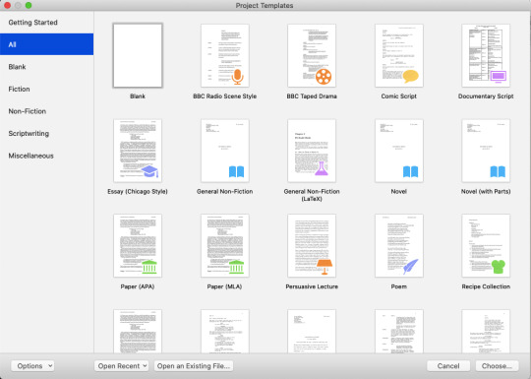Image resolution: width=531 pixels, height=379 pixels.
Task: Confirm selection with the Choose button
Action: tap(497, 366)
